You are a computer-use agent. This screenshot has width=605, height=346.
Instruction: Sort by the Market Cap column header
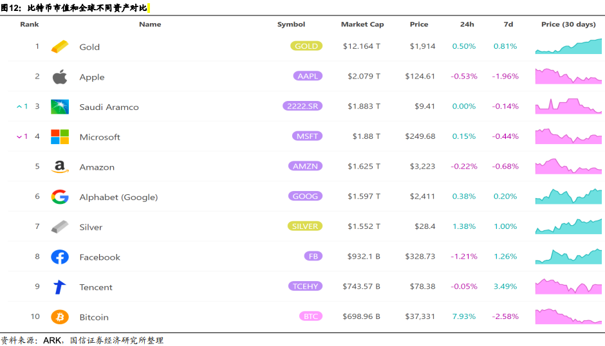coord(362,24)
